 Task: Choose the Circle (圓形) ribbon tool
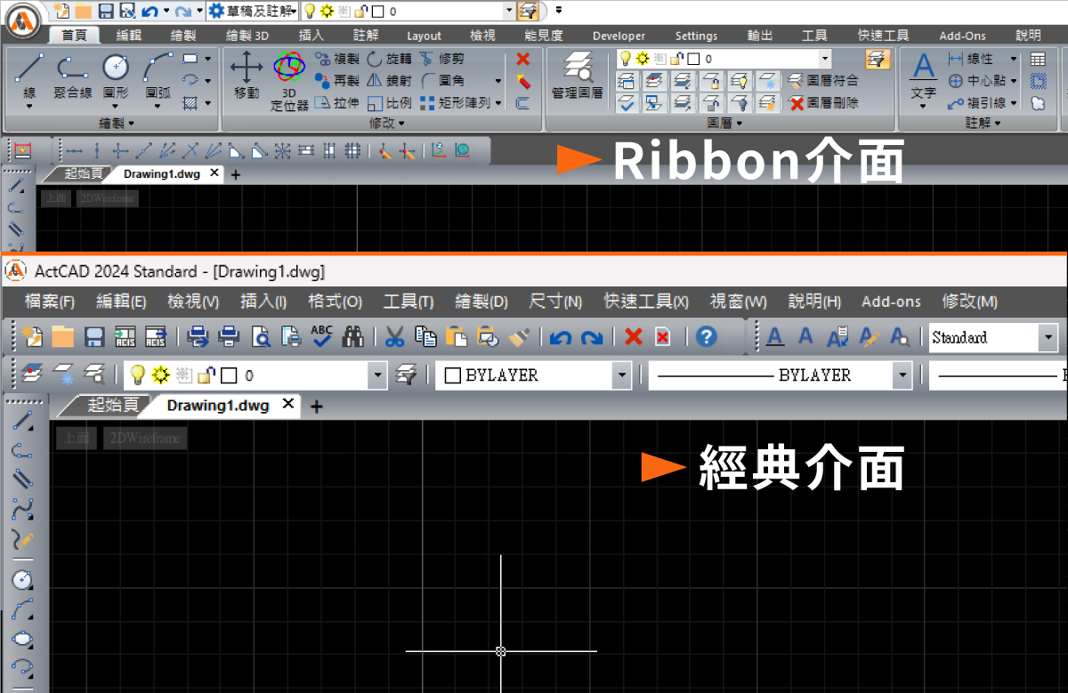[117, 76]
